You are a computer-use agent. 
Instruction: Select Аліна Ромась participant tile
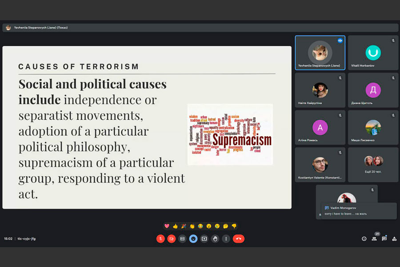pyautogui.click(x=320, y=127)
